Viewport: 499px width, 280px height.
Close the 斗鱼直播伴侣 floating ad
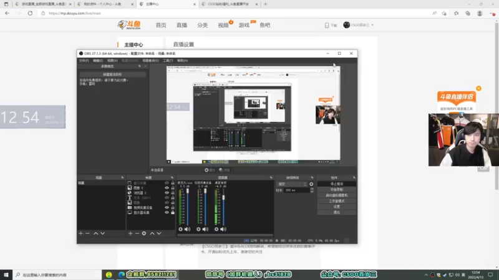pos(478,88)
